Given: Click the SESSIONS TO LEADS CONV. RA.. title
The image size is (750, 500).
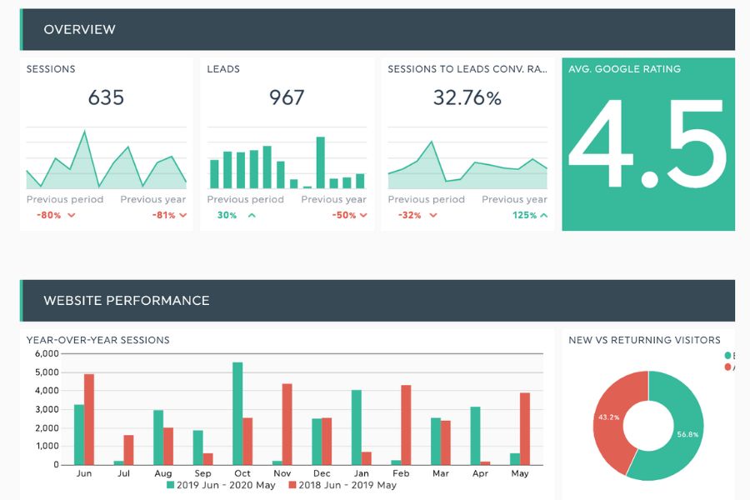Looking at the screenshot, I should click(467, 69).
